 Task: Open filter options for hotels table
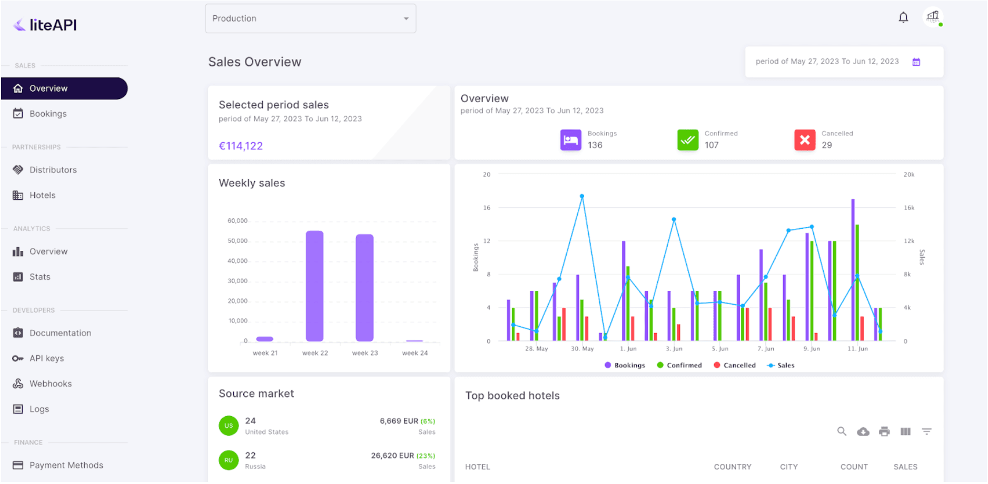(926, 431)
